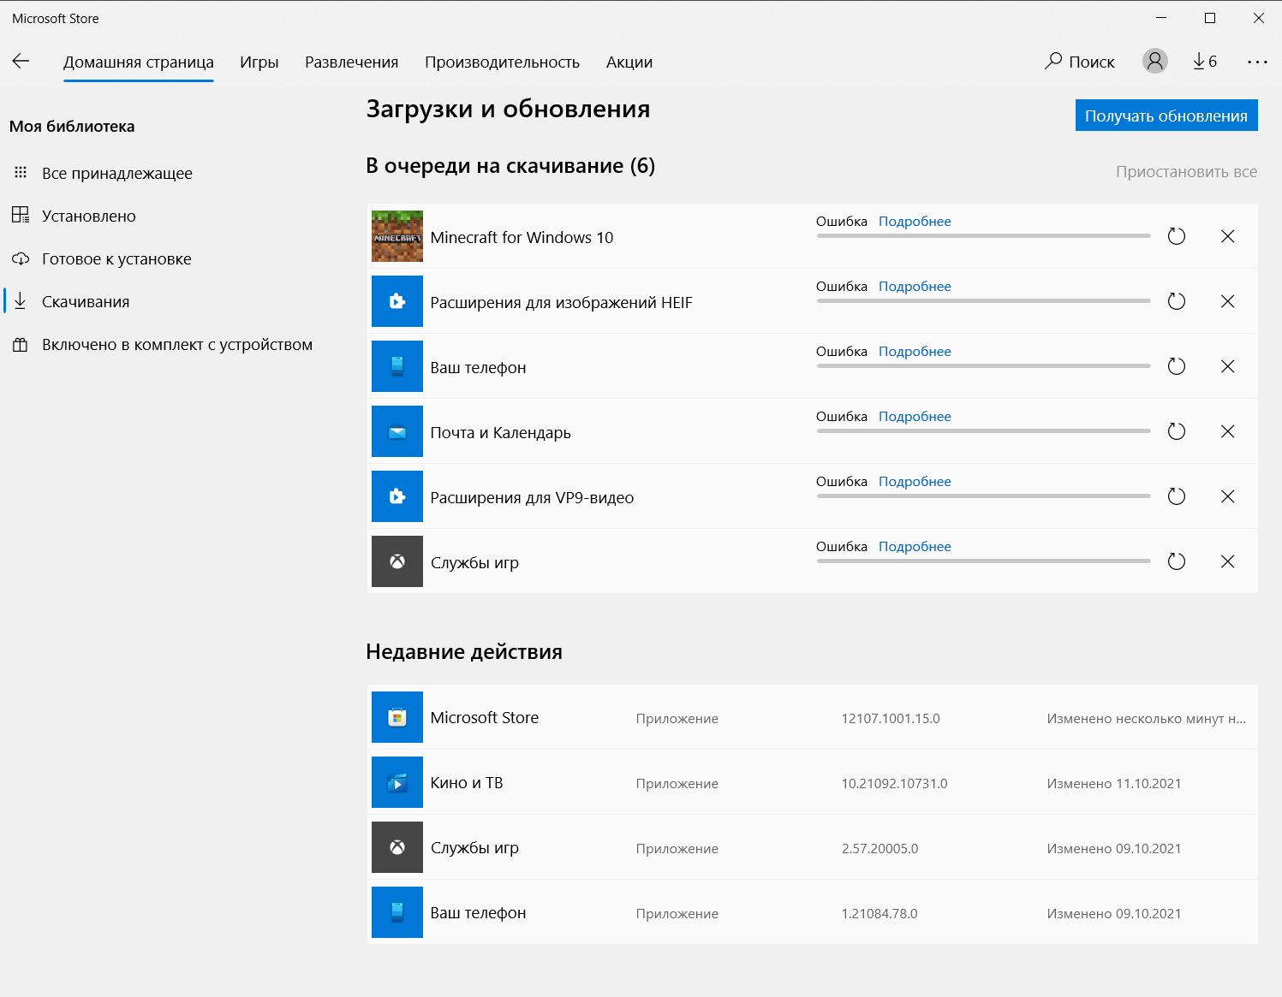Image resolution: width=1282 pixels, height=997 pixels.
Task: Open Подробнее link for HEIF extensions
Action: tap(915, 286)
